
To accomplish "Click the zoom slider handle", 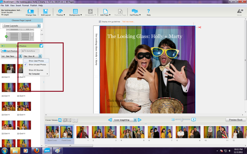I will 182,120.
